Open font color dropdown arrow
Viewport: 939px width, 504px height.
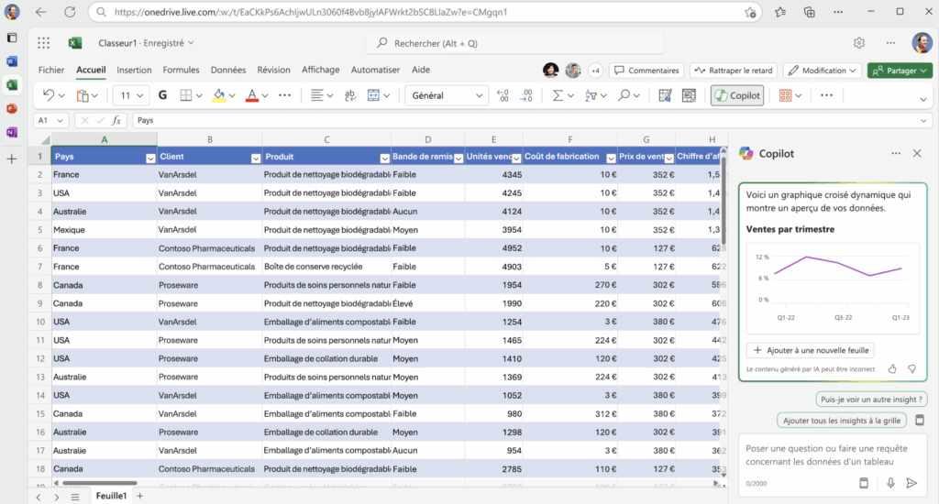pyautogui.click(x=265, y=96)
